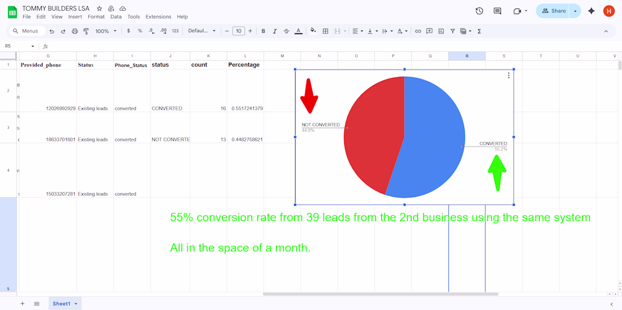This screenshot has height=310, width=622.
Task: Open the Extensions menu
Action: pos(158,16)
